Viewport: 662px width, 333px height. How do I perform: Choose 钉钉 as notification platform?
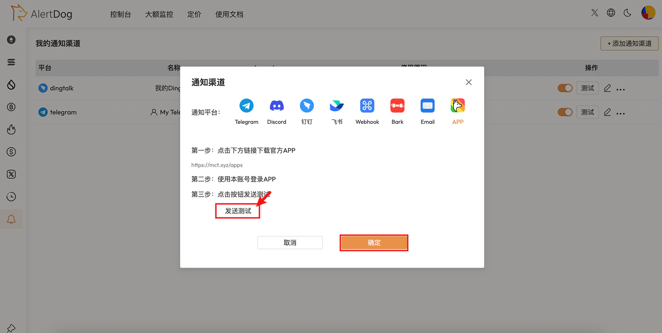coord(307,106)
